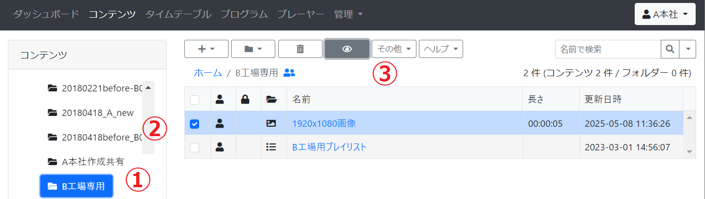Select the highlighted B工場専用 folder
Image resolution: width=705 pixels, height=199 pixels.
point(76,186)
